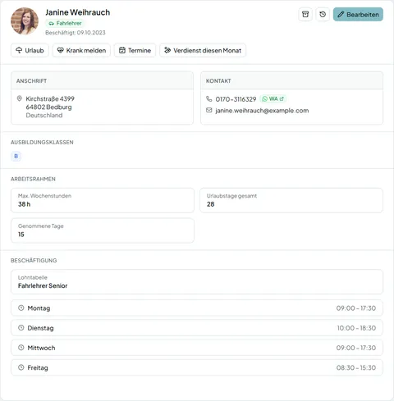Click the Bearbeiten edit button
Image resolution: width=394 pixels, height=401 pixels.
(358, 14)
